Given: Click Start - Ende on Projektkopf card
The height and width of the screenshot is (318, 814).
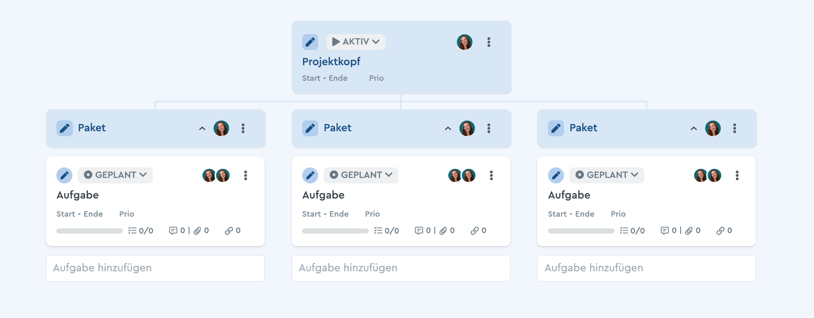Looking at the screenshot, I should click(325, 78).
